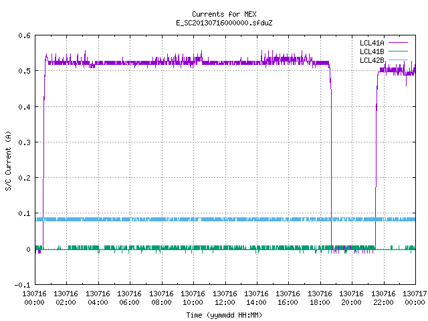Click the x-axis tick 130716 16:00
Image resolution: width=428 pixels, height=321 pixels.
tap(288, 298)
